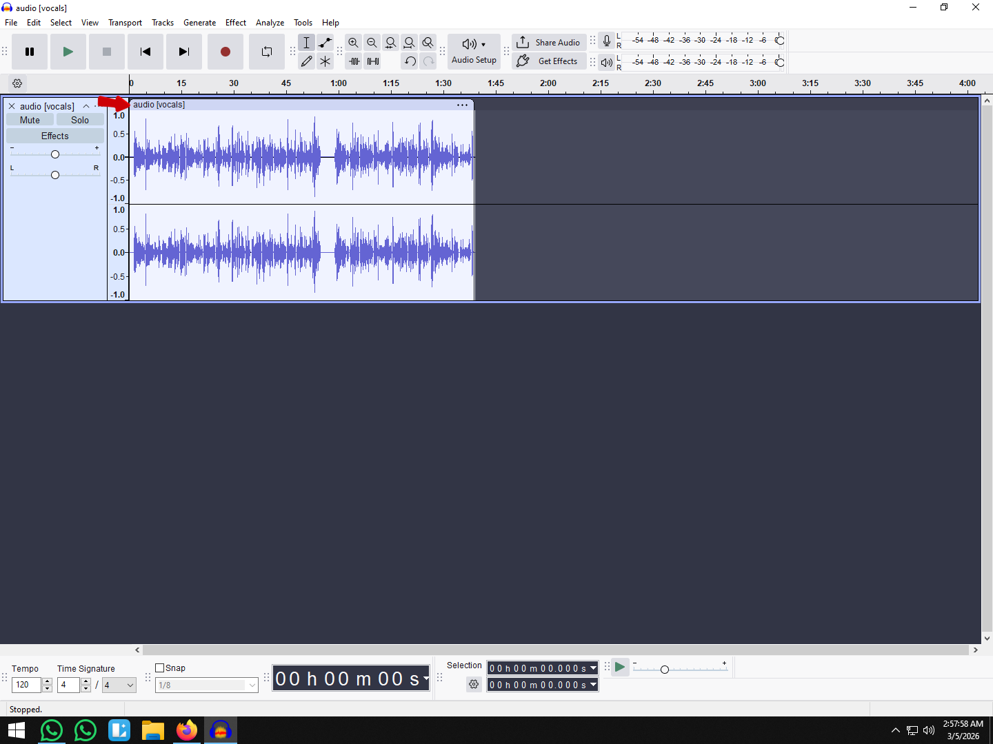
Task: Open the clip's three-dot options menu
Action: pyautogui.click(x=462, y=105)
